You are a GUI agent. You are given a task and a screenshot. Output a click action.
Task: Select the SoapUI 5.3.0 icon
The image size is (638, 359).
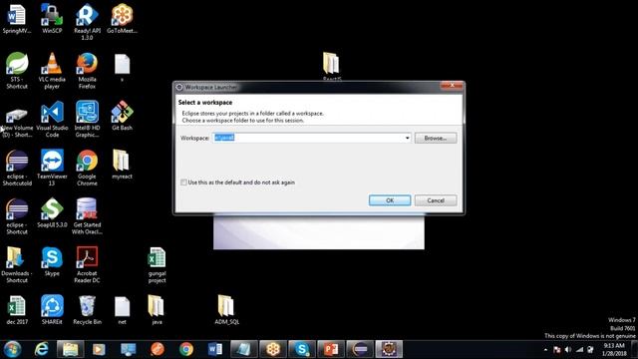tap(52, 212)
